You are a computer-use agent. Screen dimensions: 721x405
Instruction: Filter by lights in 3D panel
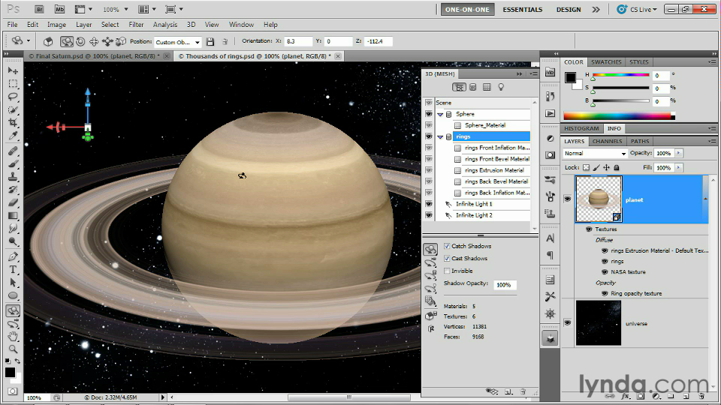(x=501, y=87)
